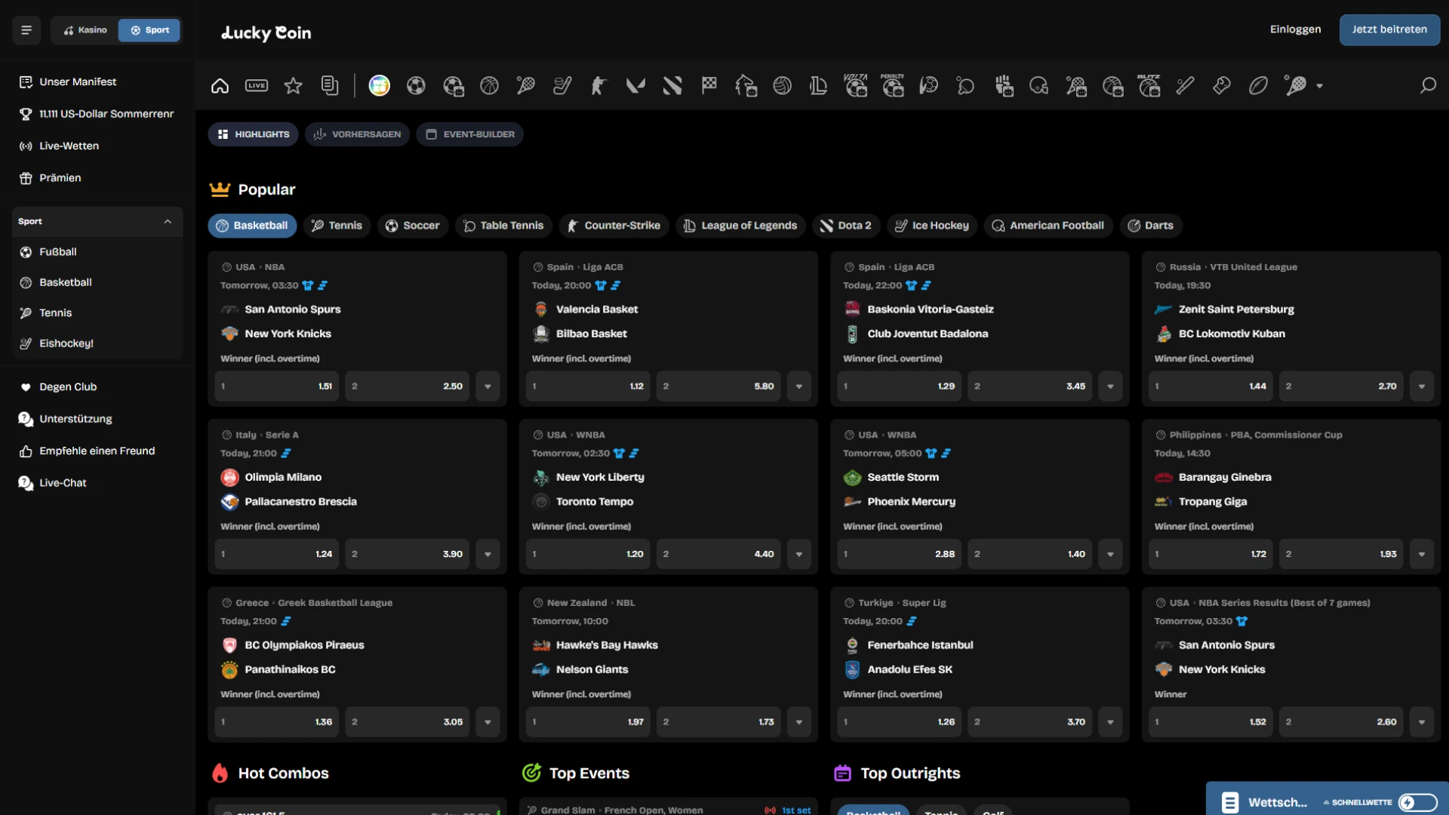Screen dimensions: 1449x815
Task: Open the bet history slip icon
Action: tap(330, 86)
